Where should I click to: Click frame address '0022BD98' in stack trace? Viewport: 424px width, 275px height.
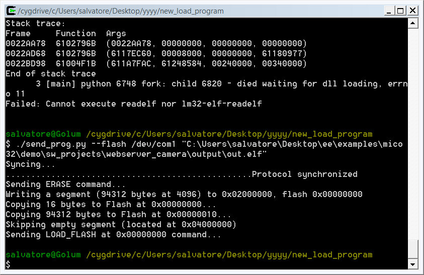click(x=26, y=63)
